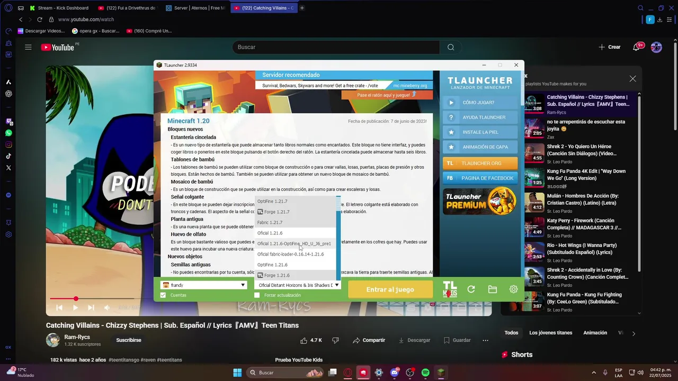Reload the page in Opera GX
Screen dimensions: 678x381
40,20
